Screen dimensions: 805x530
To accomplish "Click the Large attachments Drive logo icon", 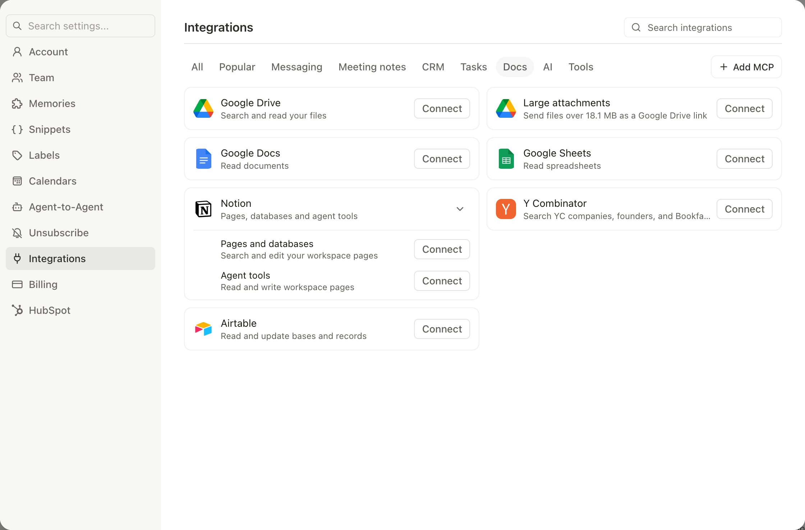I will tap(506, 108).
